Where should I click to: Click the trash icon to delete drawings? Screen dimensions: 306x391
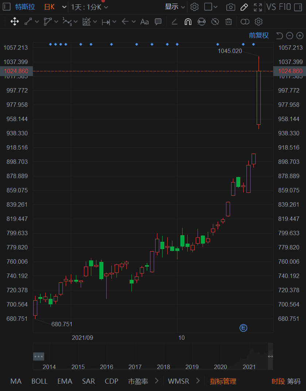click(x=229, y=22)
